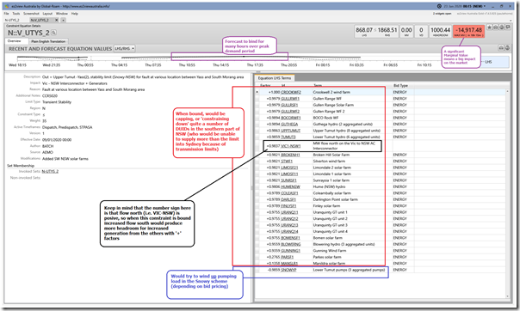Image resolution: width=520 pixels, height=311 pixels.
Task: Switch to the N-UTYS_2 tab
Action: click(12, 20)
